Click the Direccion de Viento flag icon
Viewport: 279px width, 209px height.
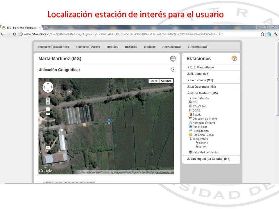click(x=190, y=118)
